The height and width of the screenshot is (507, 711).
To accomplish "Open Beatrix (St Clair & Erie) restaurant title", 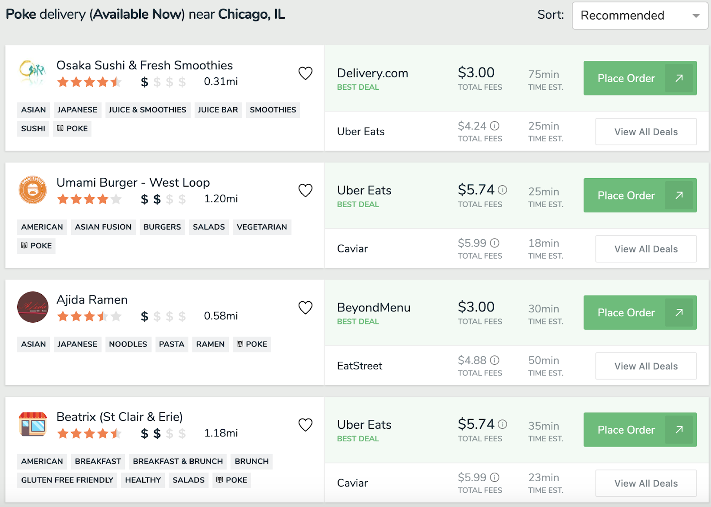I will click(120, 417).
